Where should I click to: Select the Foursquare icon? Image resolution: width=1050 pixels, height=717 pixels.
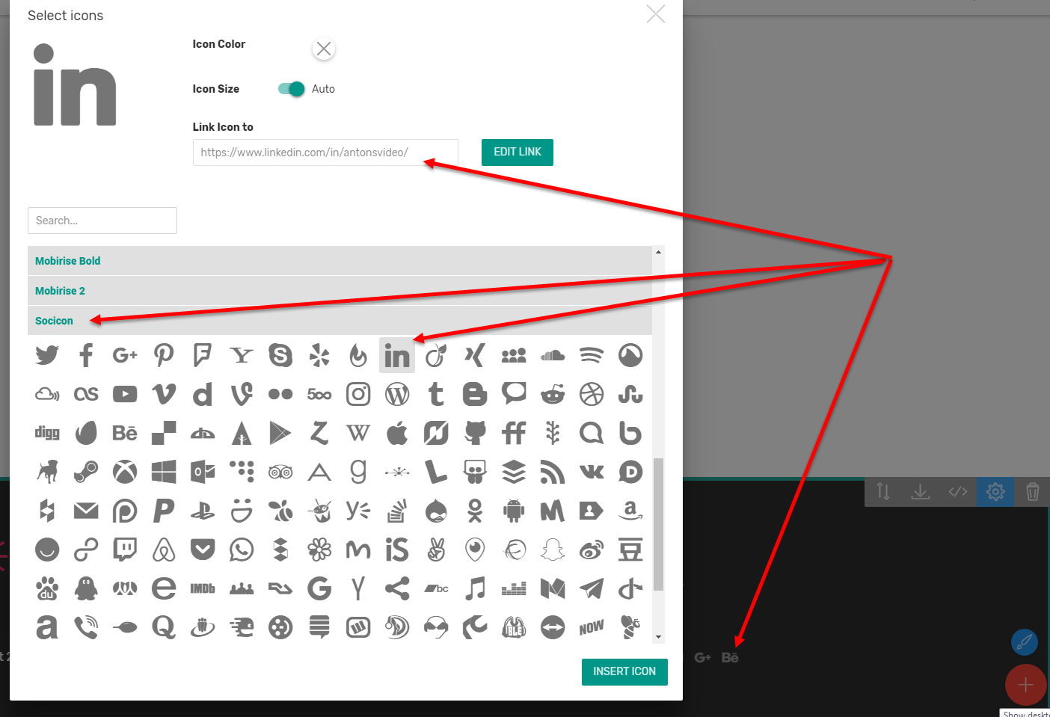[x=203, y=355]
